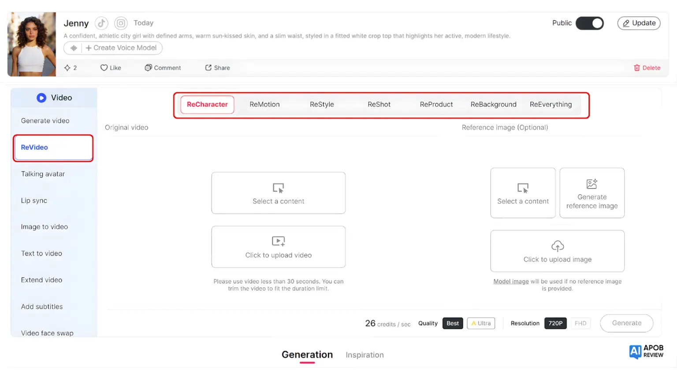Screen dimensions: 677x370
Task: Open the Model image link
Action: pyautogui.click(x=511, y=281)
